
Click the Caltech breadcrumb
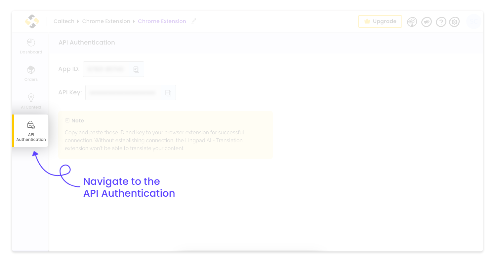point(64,21)
